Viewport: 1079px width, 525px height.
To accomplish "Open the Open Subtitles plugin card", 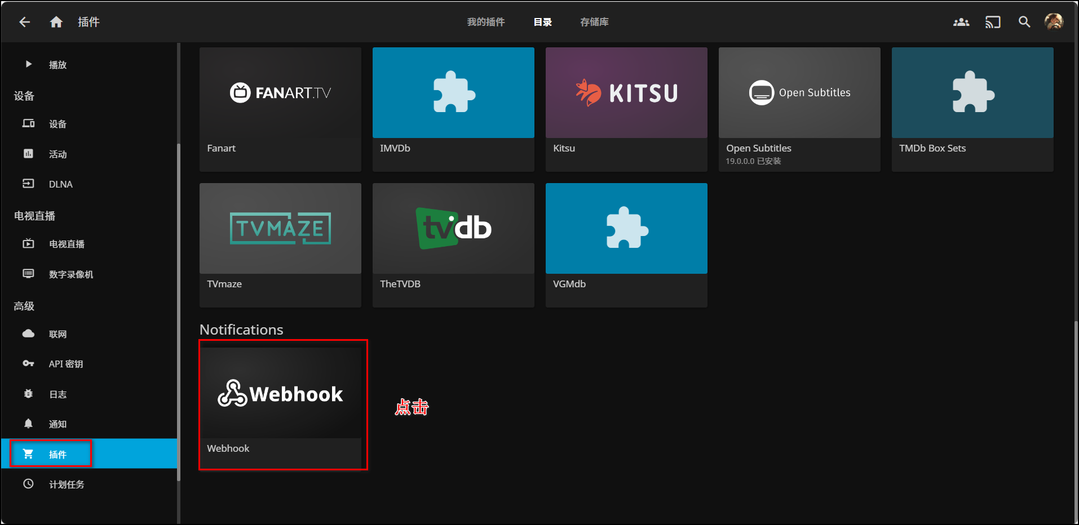I will coord(799,109).
